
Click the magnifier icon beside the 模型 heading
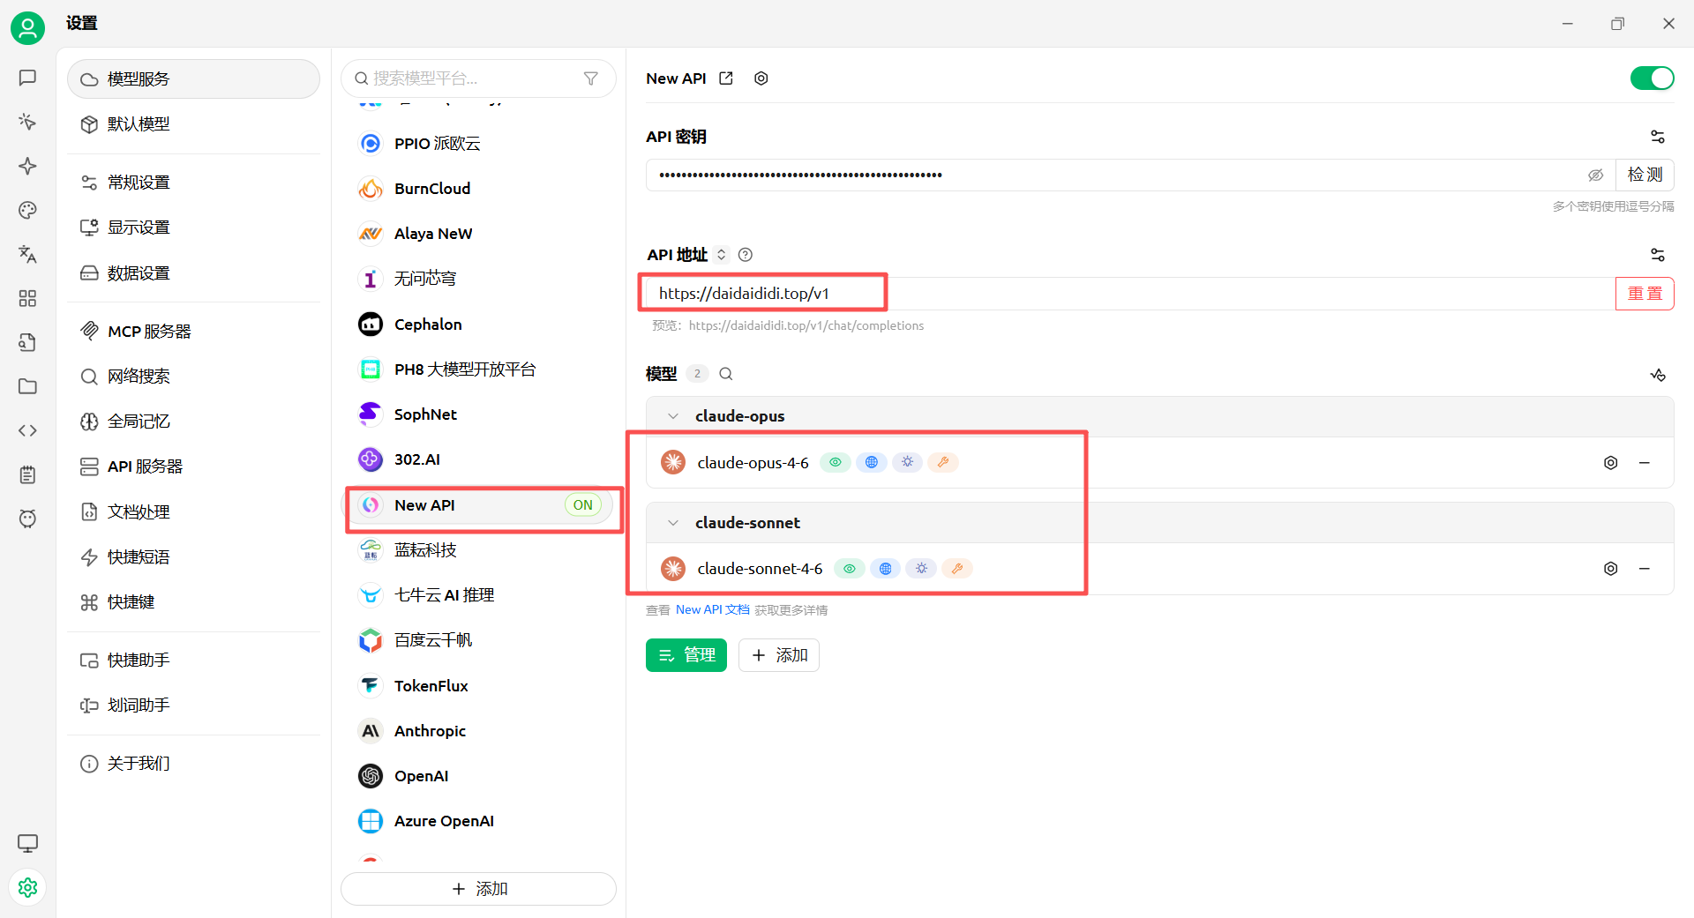click(x=726, y=374)
